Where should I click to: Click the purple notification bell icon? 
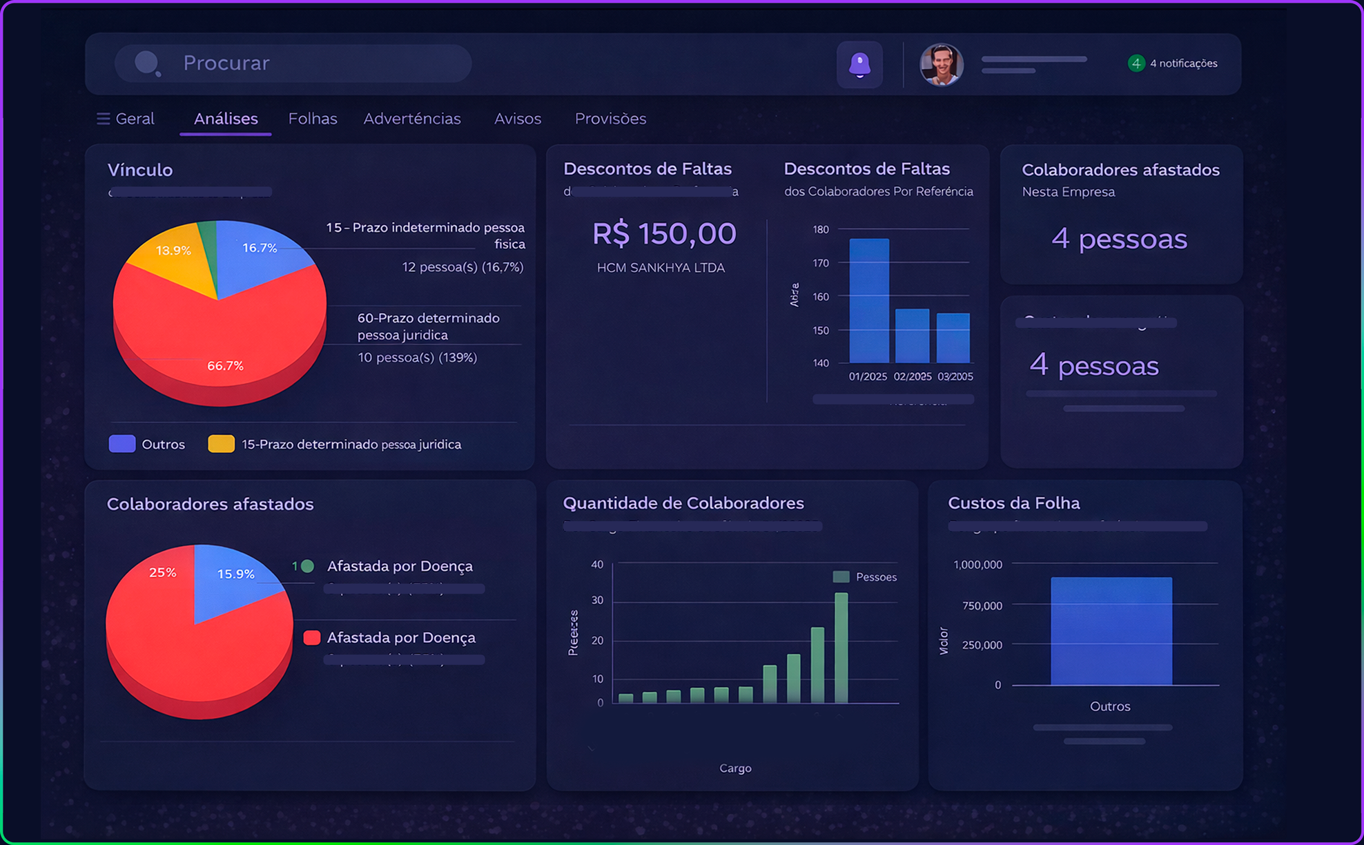(x=859, y=64)
